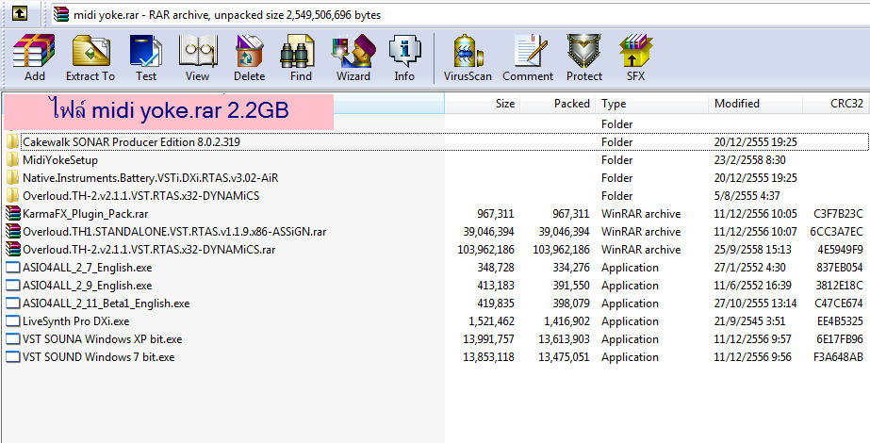870x443 pixels.
Task: Select ASIO4ALL_2_7_English.exe
Action: point(435,268)
